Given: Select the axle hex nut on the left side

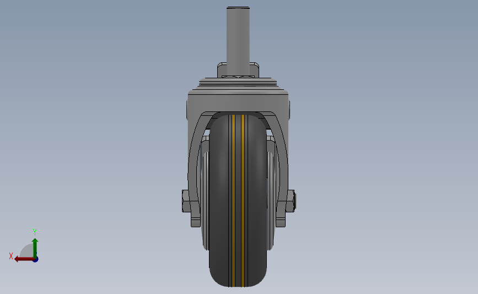Looking at the screenshot, I should [186, 201].
